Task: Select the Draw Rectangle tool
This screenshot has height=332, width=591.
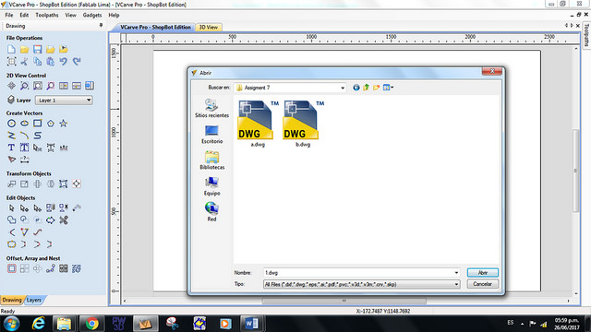Action: [x=37, y=123]
